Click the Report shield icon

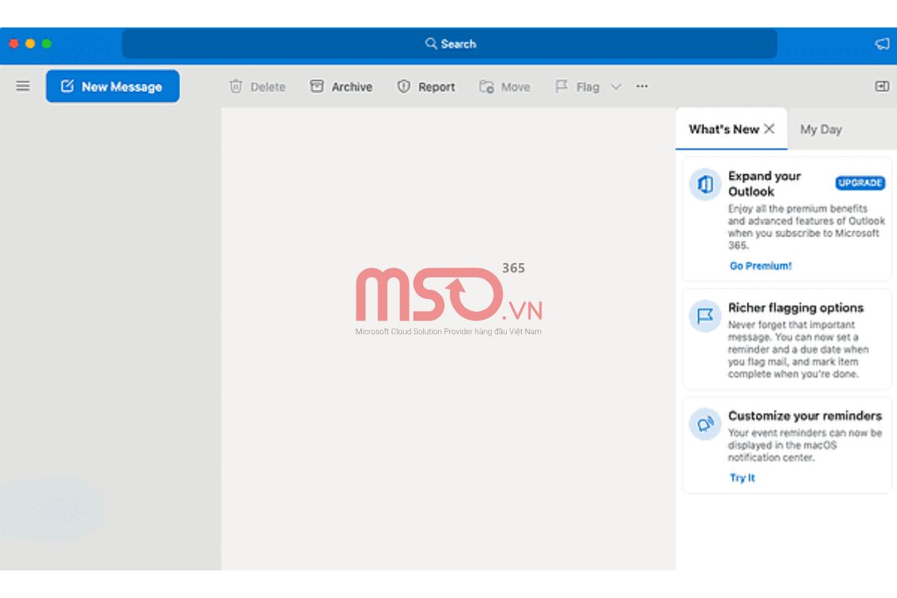(x=404, y=87)
